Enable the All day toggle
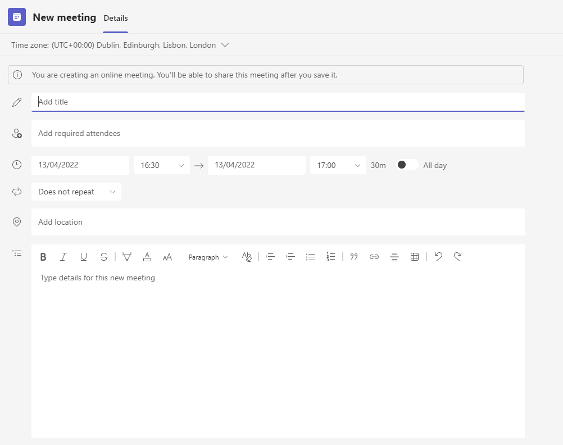Image resolution: width=563 pixels, height=445 pixels. 407,165
